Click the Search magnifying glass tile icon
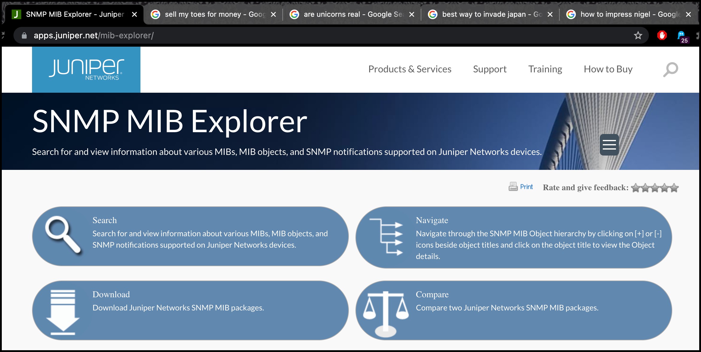 (x=63, y=235)
